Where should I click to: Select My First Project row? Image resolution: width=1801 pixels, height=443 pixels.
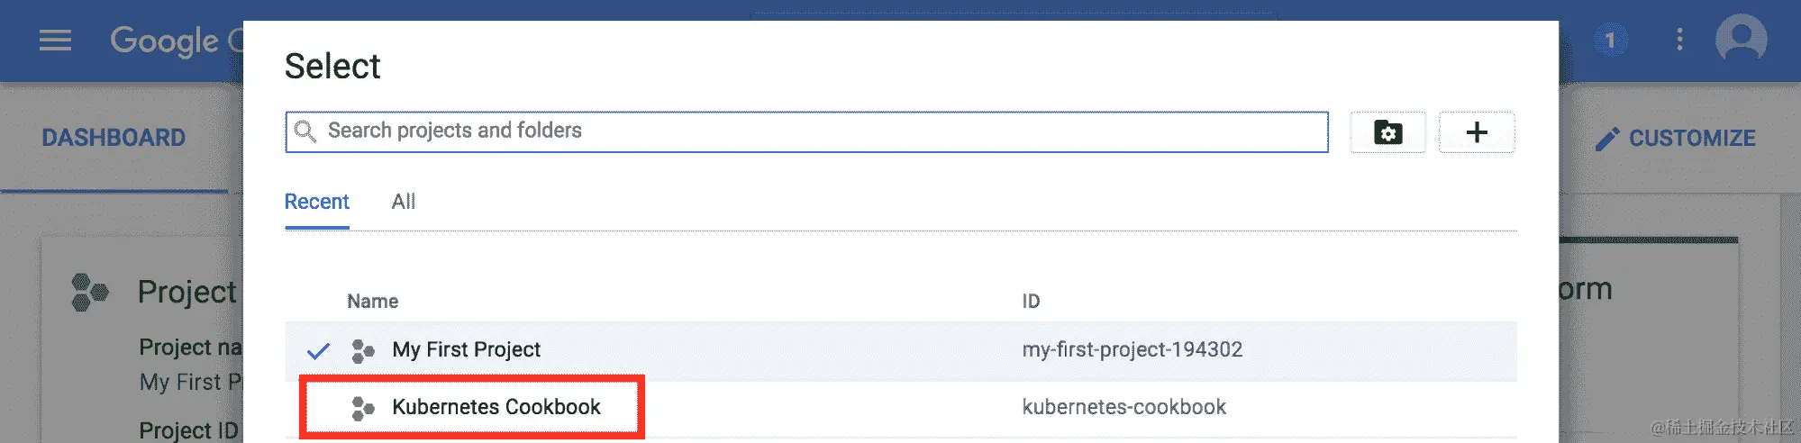(901, 350)
